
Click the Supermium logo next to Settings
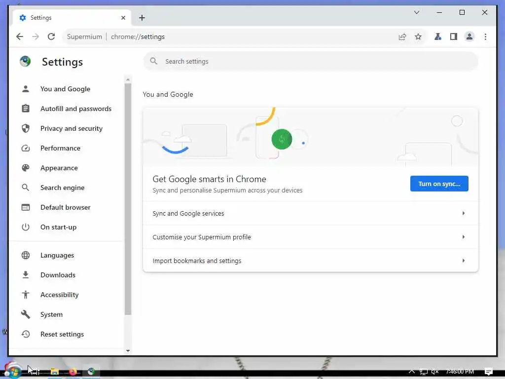coord(25,61)
